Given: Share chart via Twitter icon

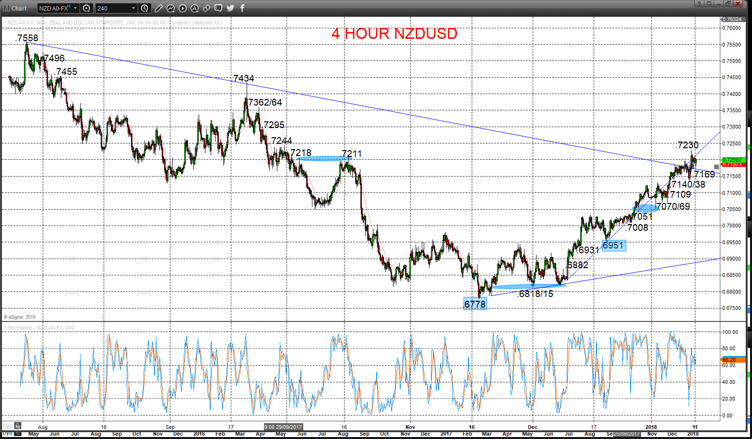Looking at the screenshot, I should (x=230, y=8).
